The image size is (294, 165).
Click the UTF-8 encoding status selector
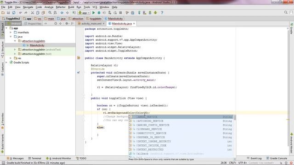point(242,163)
